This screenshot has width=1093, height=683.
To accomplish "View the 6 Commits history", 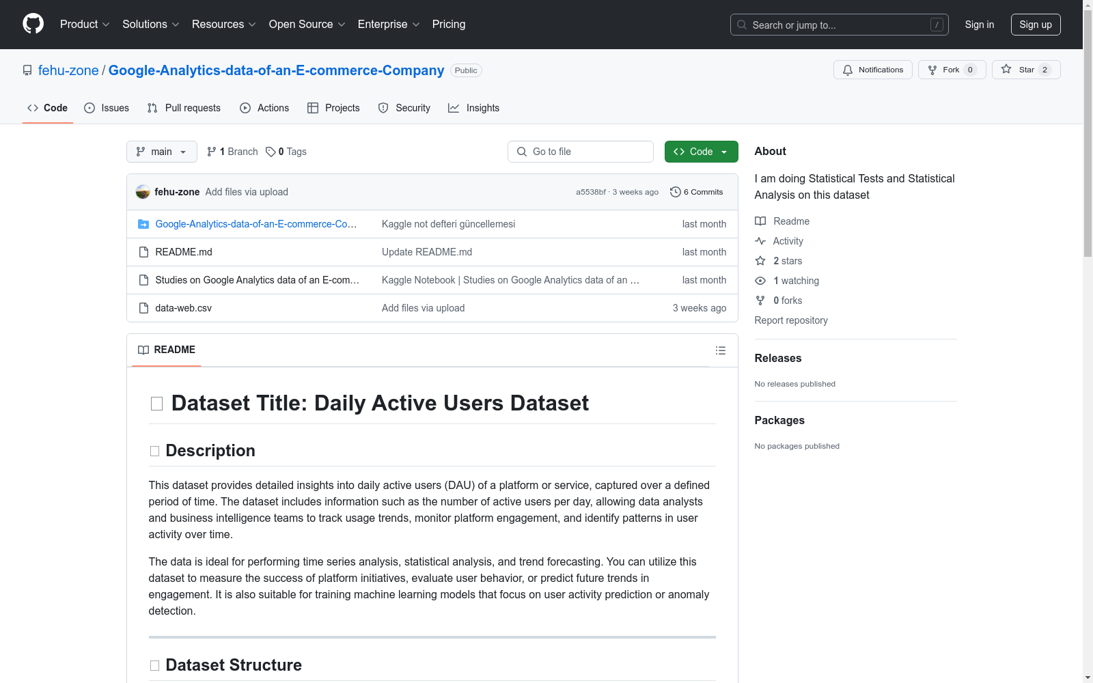I will [697, 192].
